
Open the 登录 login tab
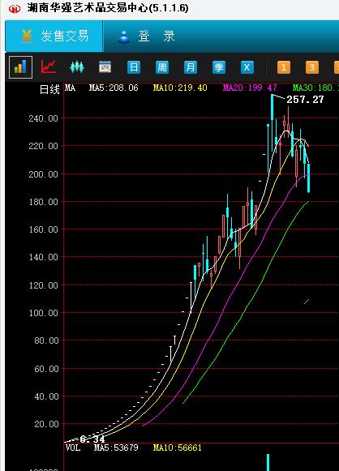click(146, 36)
